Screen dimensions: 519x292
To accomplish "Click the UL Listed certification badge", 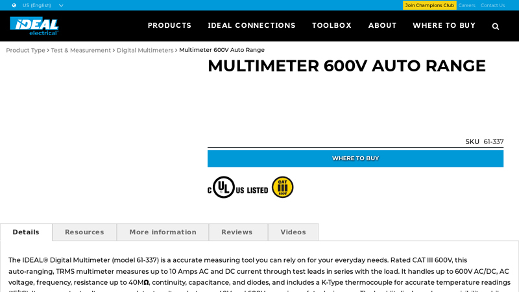I will click(x=237, y=188).
